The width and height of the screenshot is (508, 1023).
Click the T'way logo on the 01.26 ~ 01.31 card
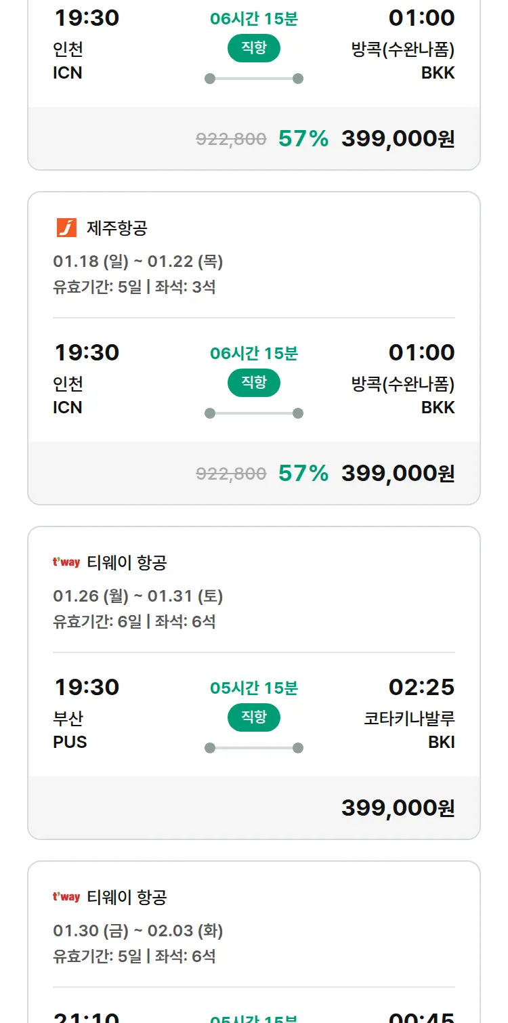(x=66, y=562)
